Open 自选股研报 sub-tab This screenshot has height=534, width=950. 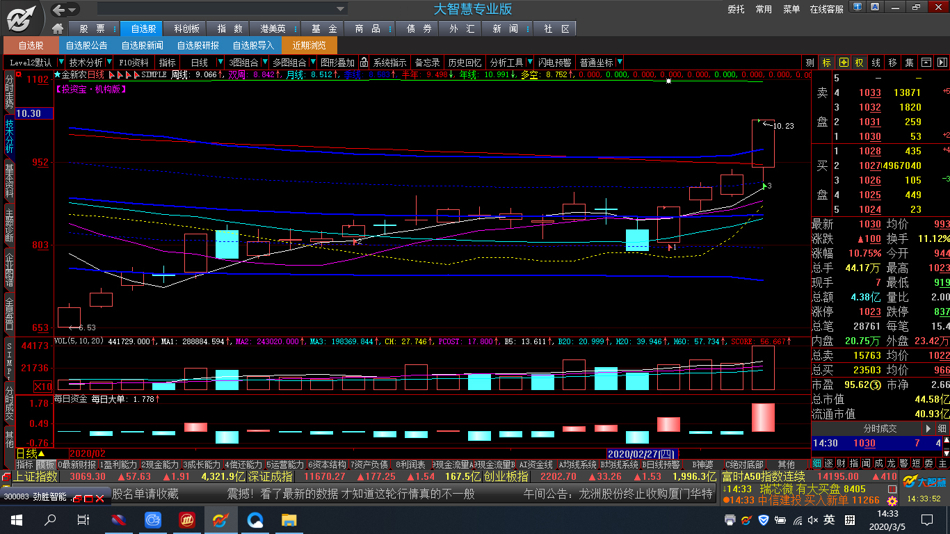pos(198,45)
